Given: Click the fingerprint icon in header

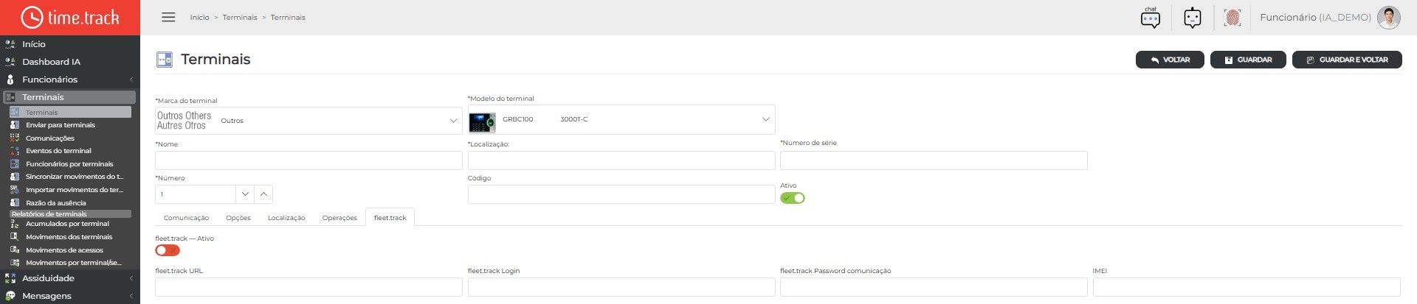Looking at the screenshot, I should tap(1232, 17).
